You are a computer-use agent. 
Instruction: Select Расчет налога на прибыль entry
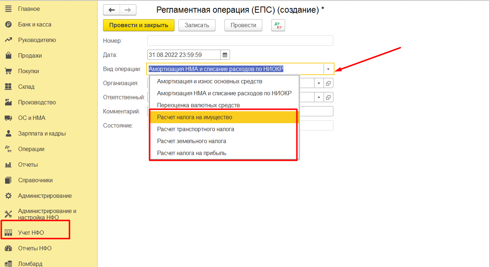[x=192, y=153]
